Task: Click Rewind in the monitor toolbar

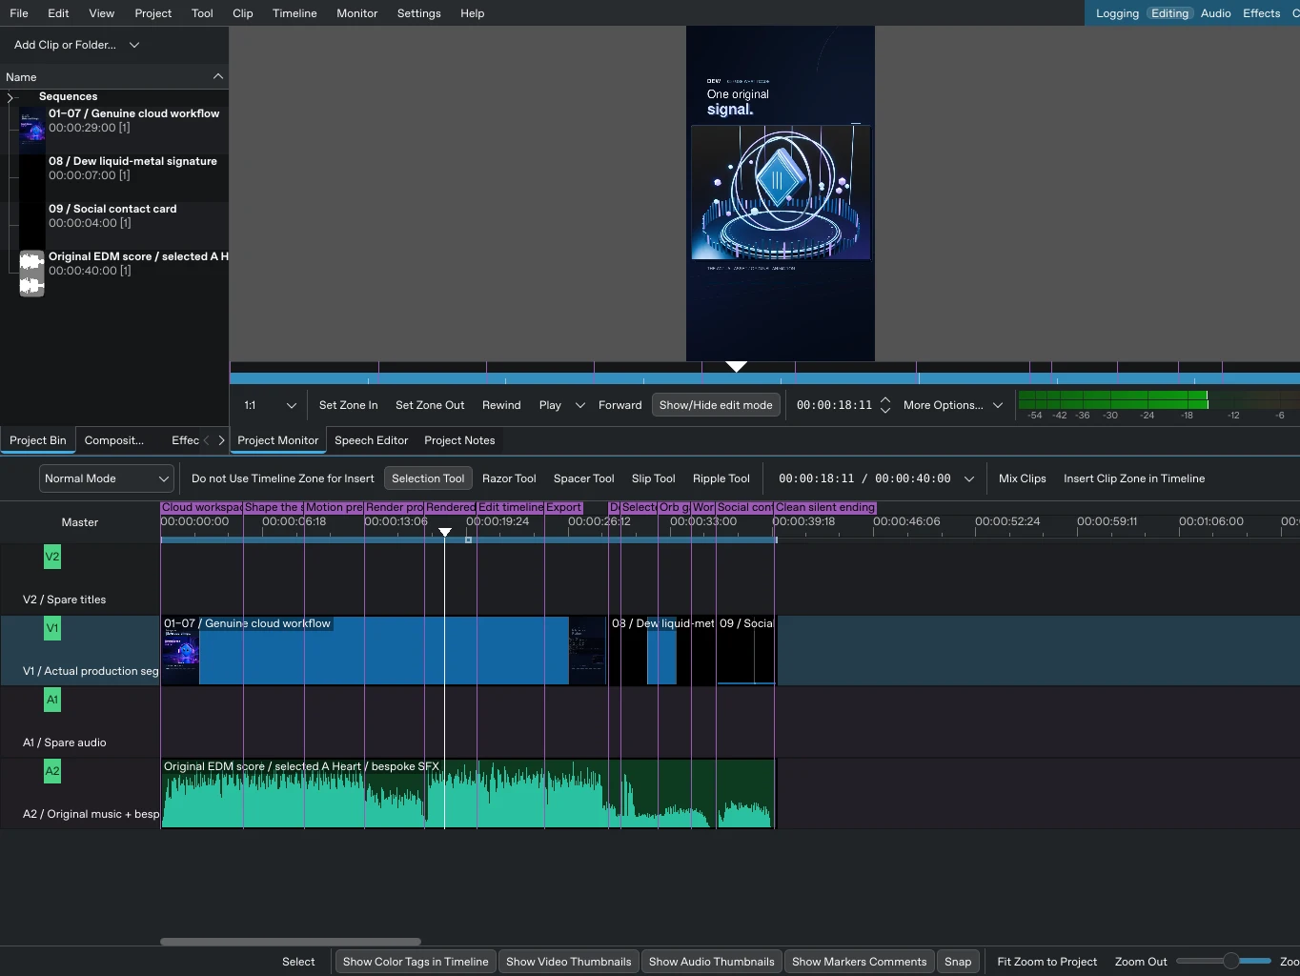Action: [501, 405]
